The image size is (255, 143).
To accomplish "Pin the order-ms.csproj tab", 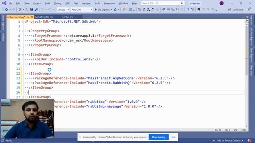I will coord(28,17).
